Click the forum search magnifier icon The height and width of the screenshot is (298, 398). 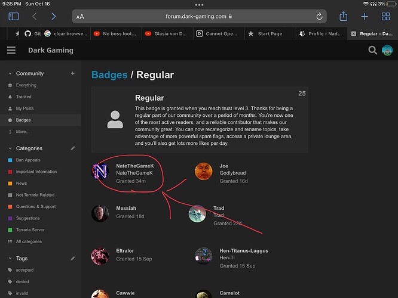(373, 51)
